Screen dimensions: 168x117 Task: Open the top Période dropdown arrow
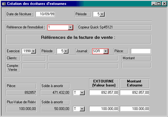pyautogui.click(x=102, y=14)
